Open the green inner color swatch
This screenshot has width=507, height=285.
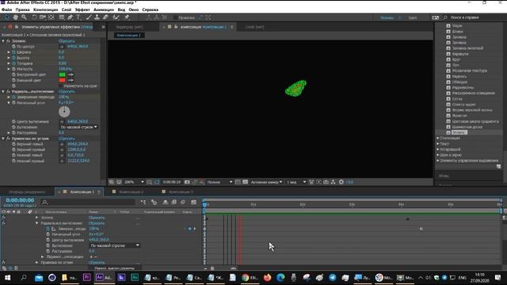(x=62, y=74)
